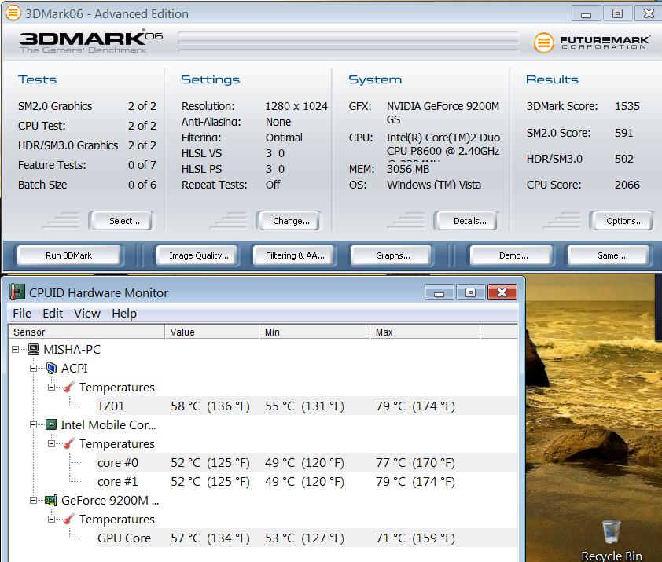Click core #0 min value 49 °C
Screen dimensions: 662x562
pyautogui.click(x=304, y=462)
